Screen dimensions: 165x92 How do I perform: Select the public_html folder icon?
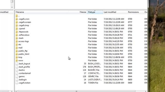click(16, 54)
